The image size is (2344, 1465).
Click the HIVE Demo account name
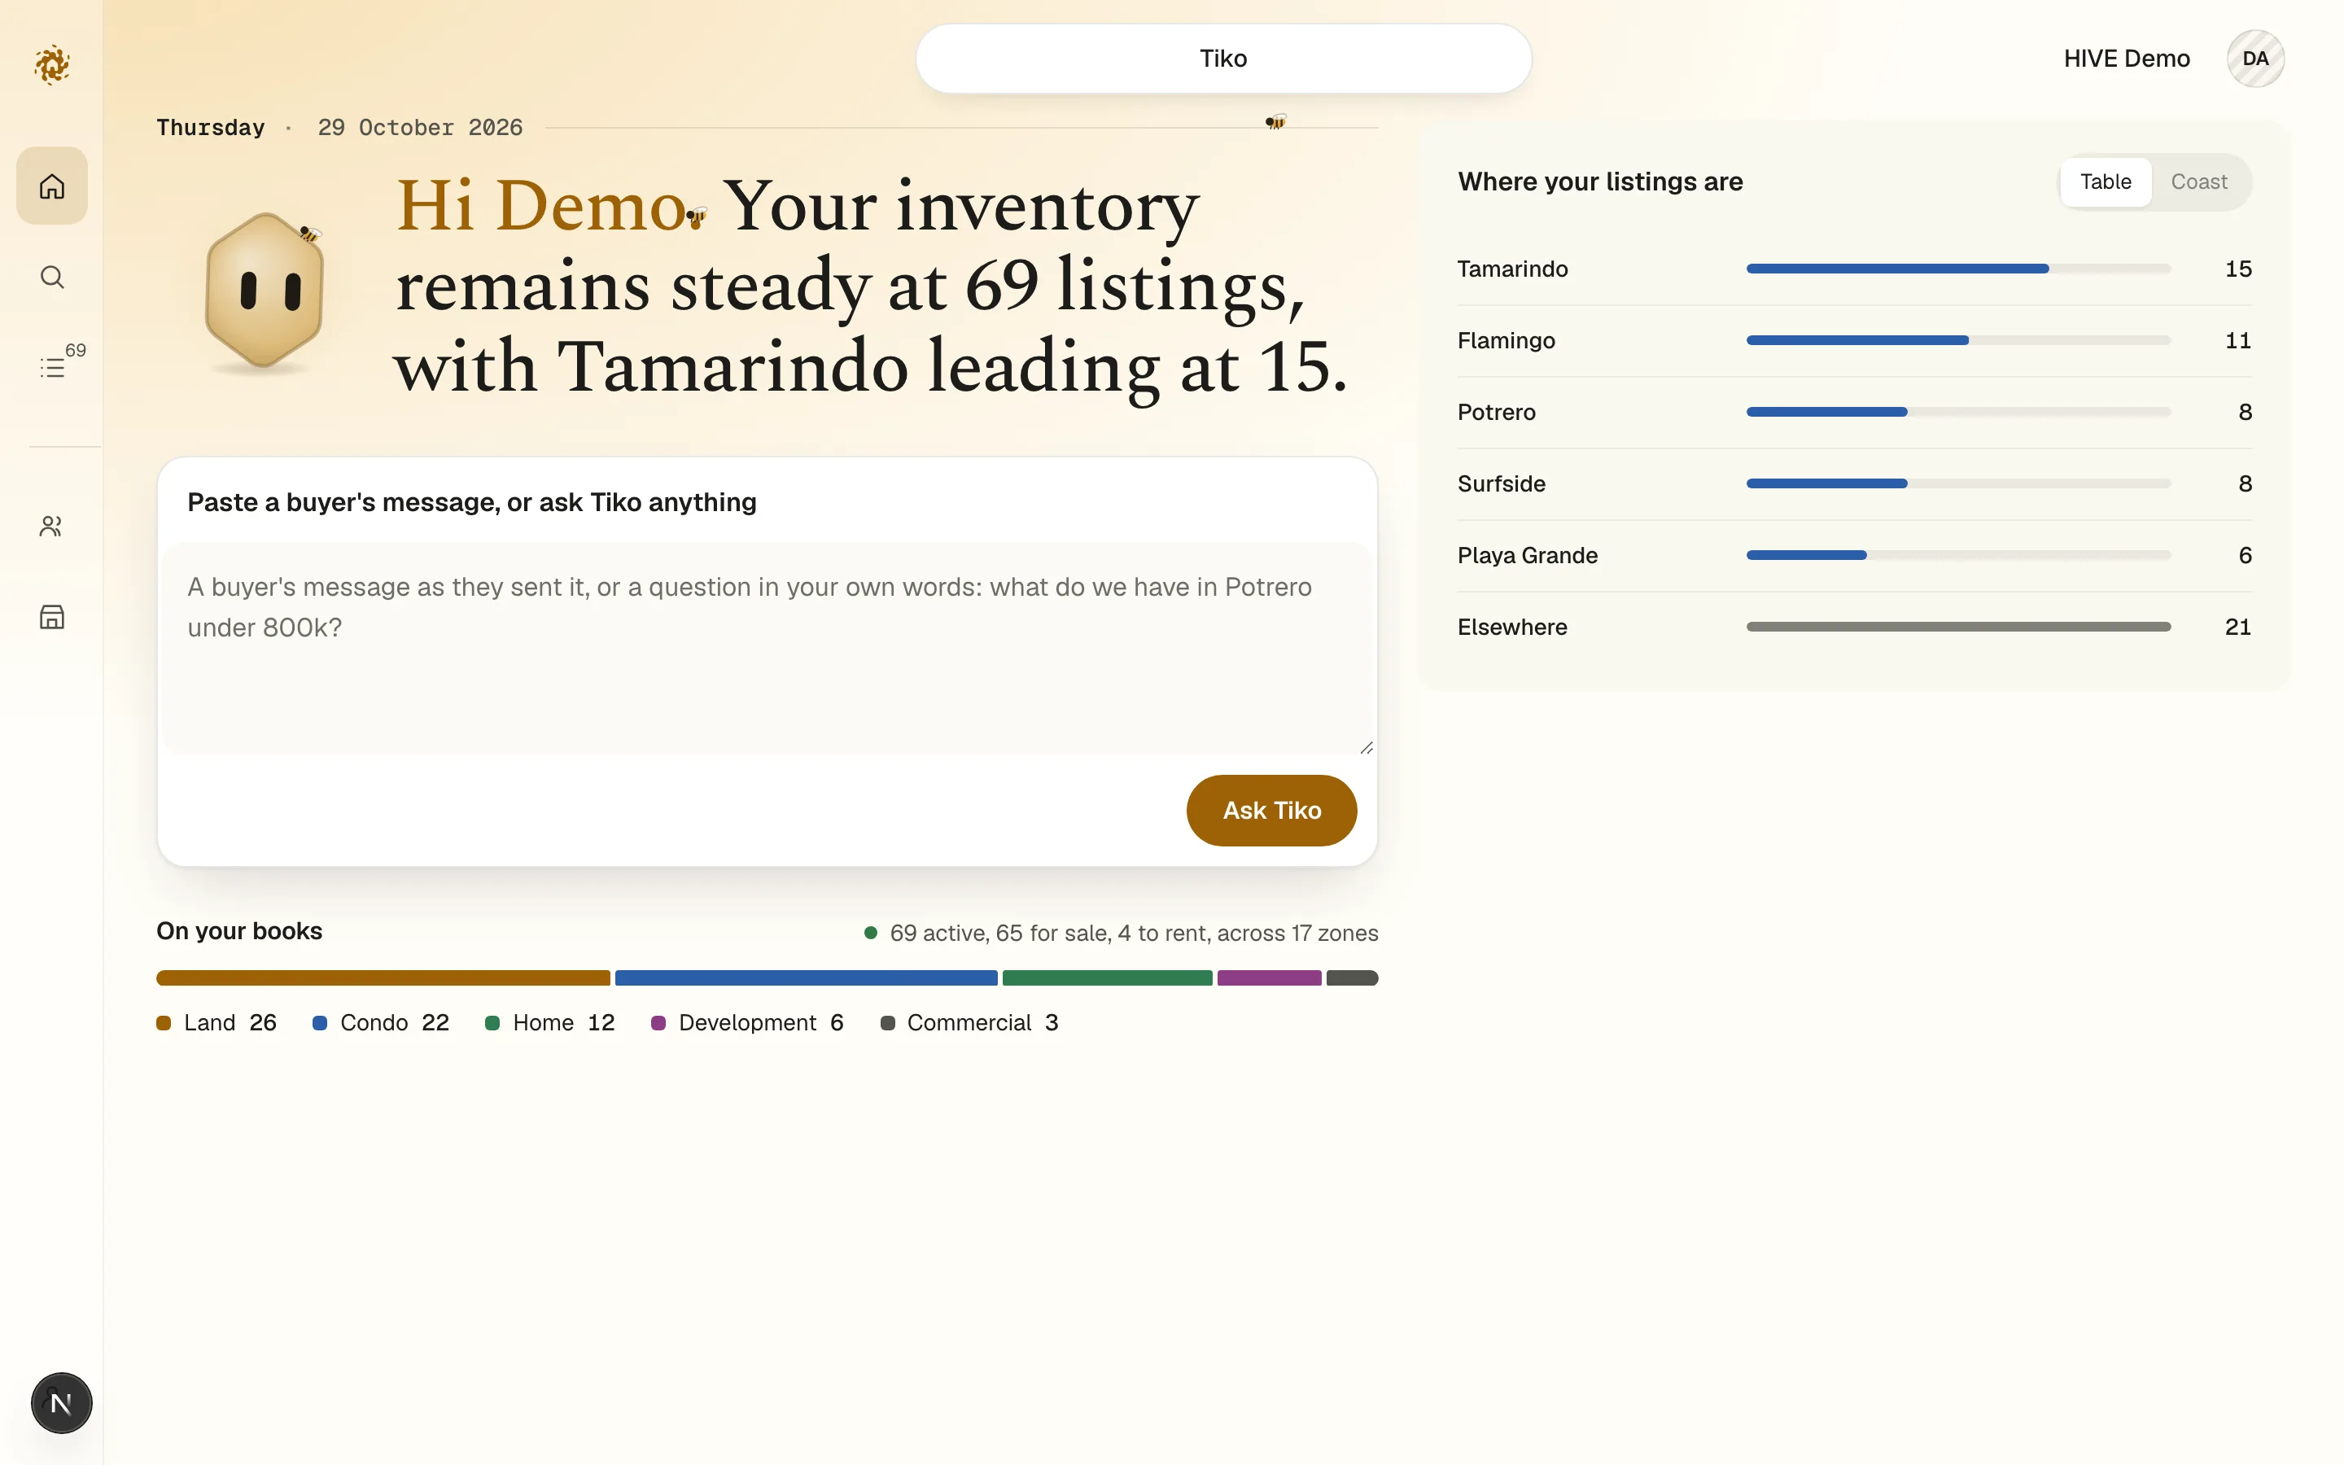click(x=2126, y=58)
